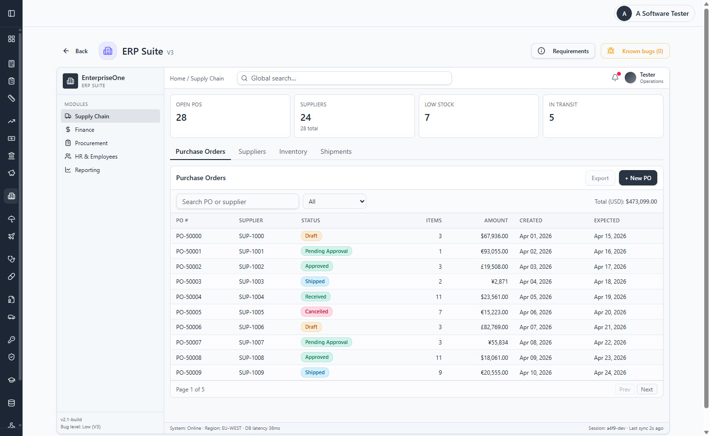Click the back arrow icon

66,51
